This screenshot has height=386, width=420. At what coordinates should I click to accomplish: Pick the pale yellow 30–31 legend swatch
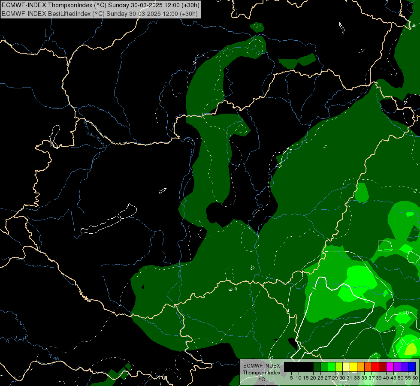(346, 367)
